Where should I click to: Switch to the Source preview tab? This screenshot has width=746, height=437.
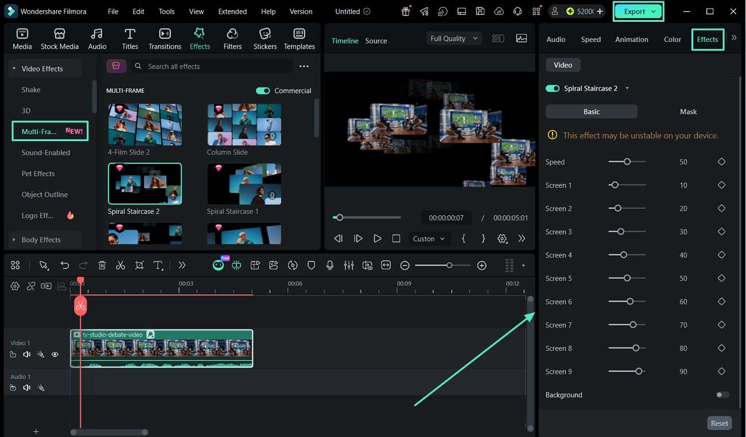(x=376, y=41)
